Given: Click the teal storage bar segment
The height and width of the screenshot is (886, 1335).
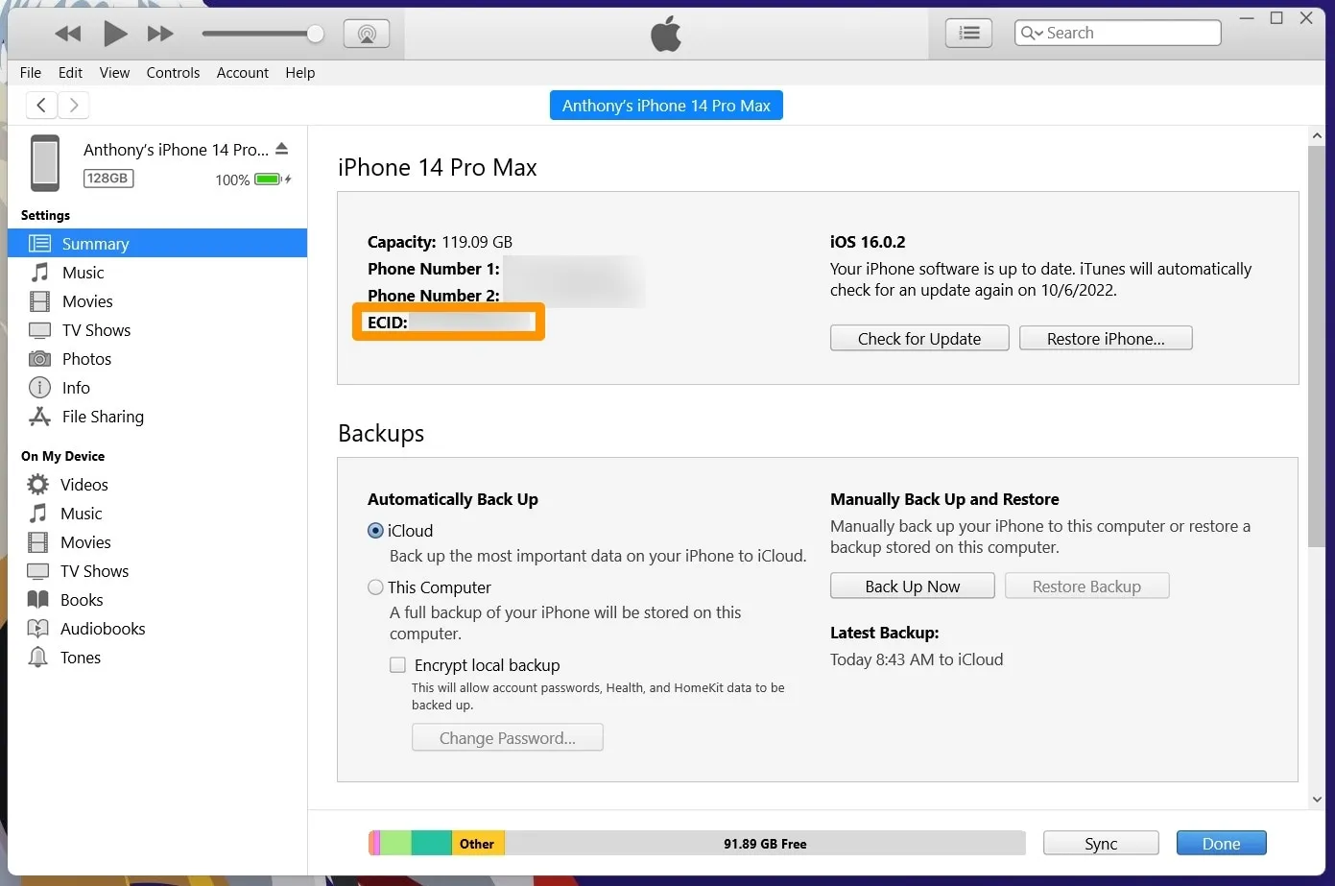Looking at the screenshot, I should (432, 844).
